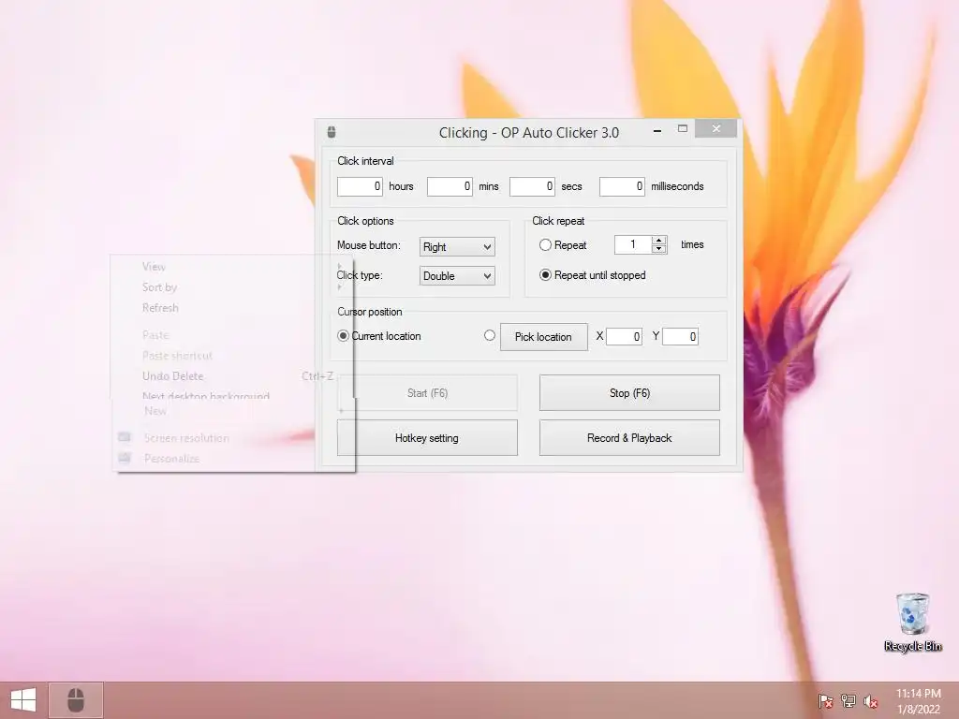Click the Action Center flag tray icon
The height and width of the screenshot is (719, 959).
coord(825,701)
